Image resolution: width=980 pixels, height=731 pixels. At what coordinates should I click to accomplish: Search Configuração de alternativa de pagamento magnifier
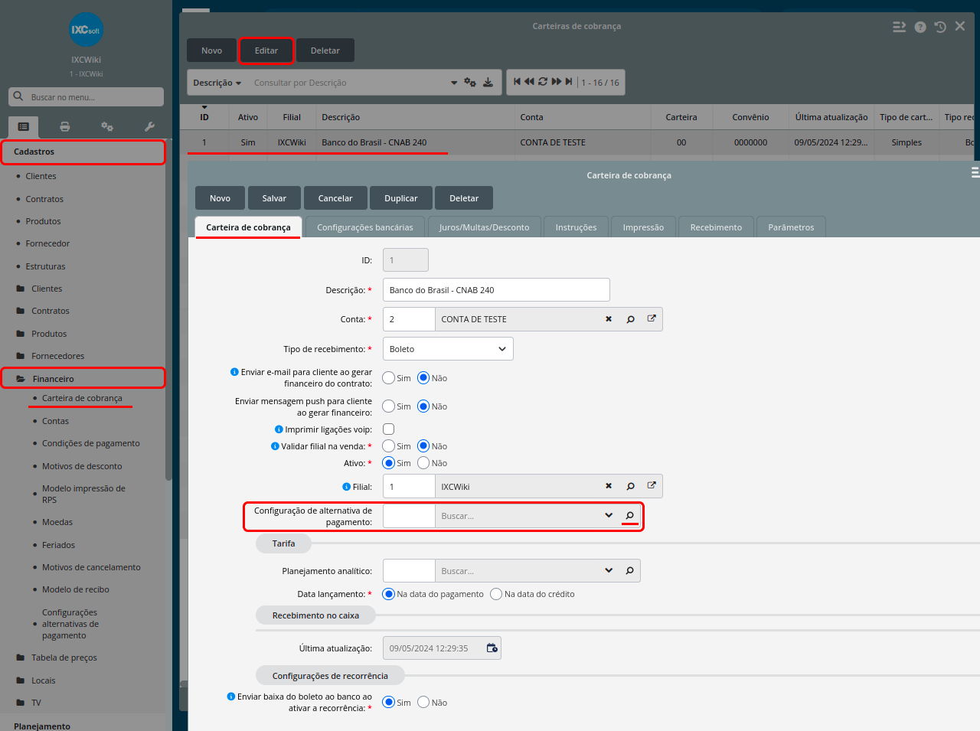pyautogui.click(x=629, y=515)
